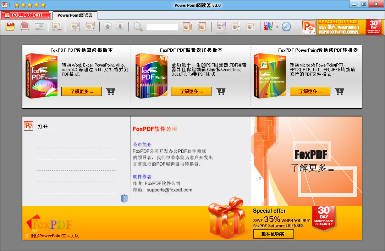Click the magnifying glass search icon
The width and height of the screenshot is (385, 251).
(x=138, y=27)
